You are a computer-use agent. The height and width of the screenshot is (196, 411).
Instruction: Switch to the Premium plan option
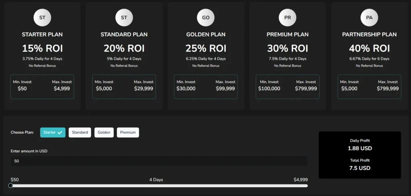click(128, 133)
